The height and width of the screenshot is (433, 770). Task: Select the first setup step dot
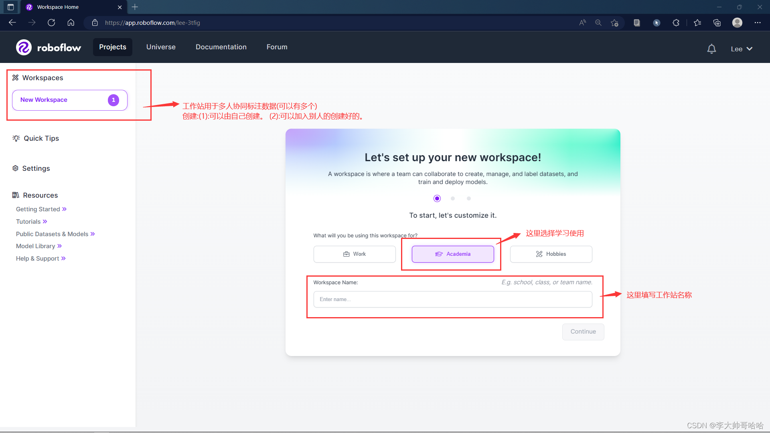(x=437, y=198)
